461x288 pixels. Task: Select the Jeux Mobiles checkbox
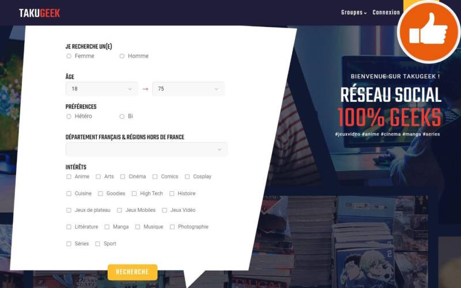pyautogui.click(x=119, y=210)
